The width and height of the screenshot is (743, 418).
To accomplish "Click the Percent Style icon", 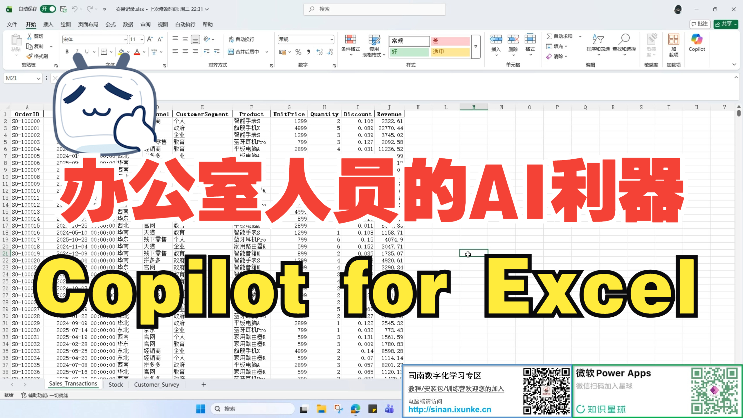I will 298,52.
